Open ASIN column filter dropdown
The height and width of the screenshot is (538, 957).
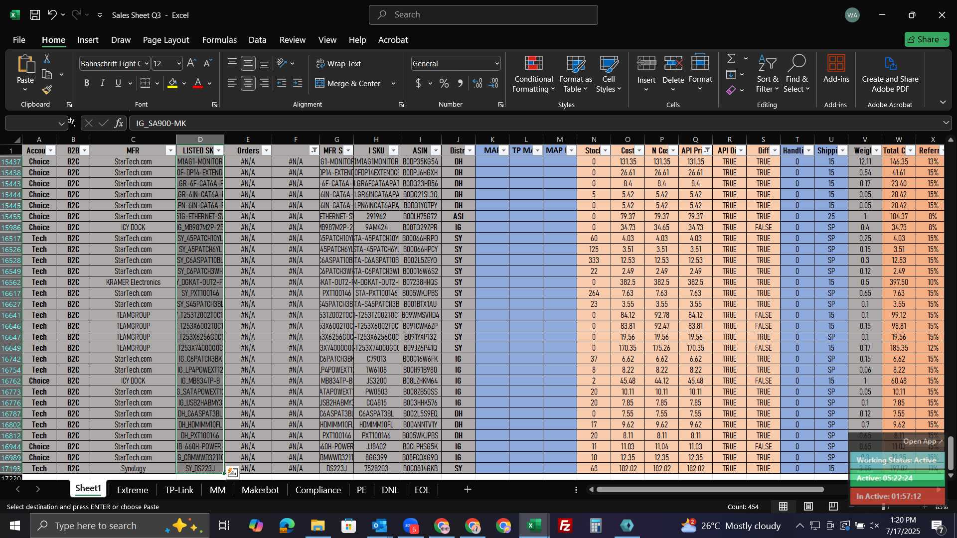click(436, 150)
